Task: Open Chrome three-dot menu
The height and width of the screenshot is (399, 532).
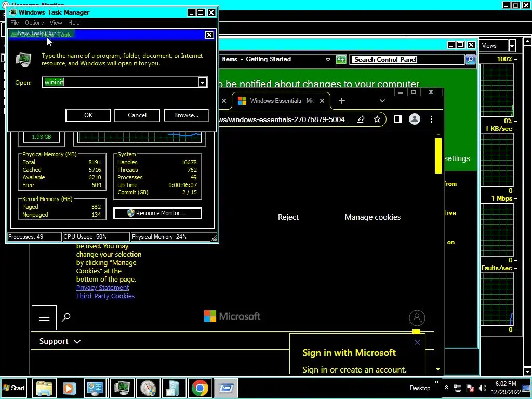Action: 431,119
